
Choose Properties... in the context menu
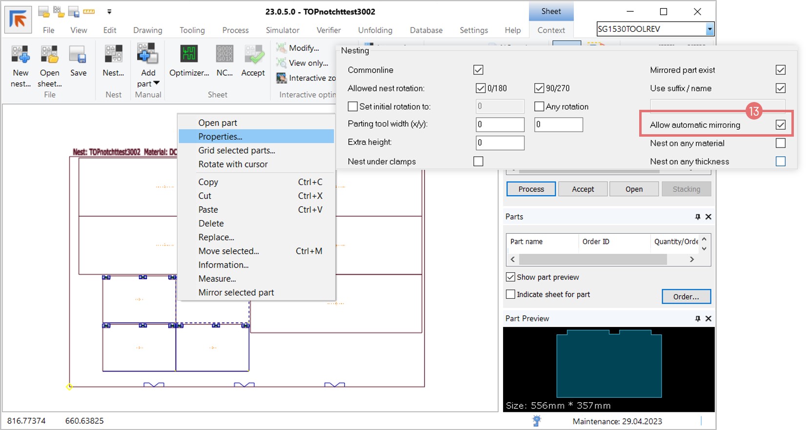(x=220, y=137)
